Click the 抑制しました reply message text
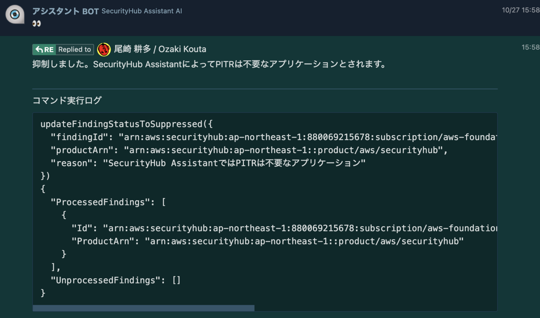This screenshot has width=540, height=318. [x=209, y=64]
